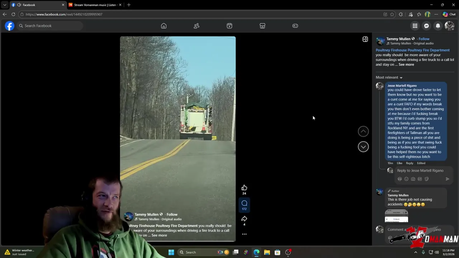Go to the next reel with the down arrow
Image resolution: width=459 pixels, height=258 pixels.
click(x=363, y=147)
